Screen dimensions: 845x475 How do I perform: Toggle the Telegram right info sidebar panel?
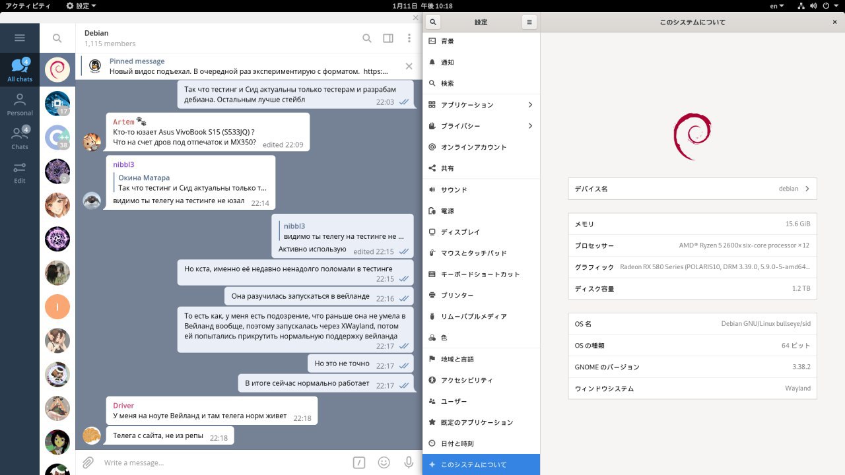388,38
